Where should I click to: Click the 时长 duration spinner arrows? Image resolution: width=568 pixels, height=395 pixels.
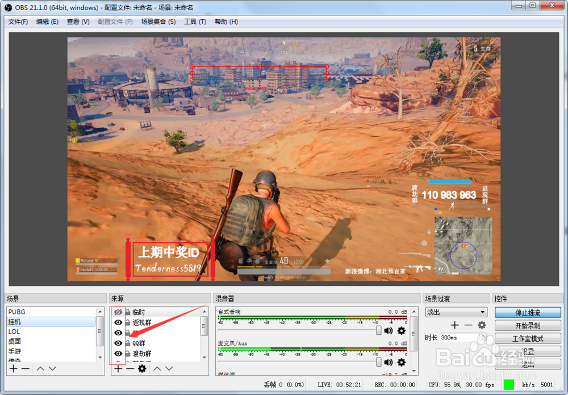point(482,338)
